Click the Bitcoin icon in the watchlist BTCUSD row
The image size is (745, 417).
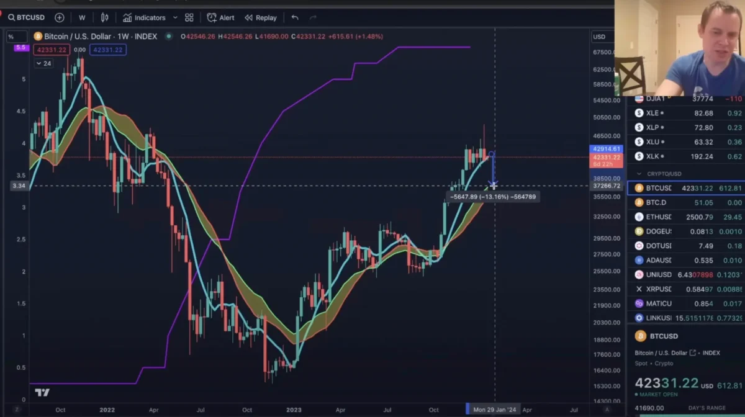tap(639, 188)
